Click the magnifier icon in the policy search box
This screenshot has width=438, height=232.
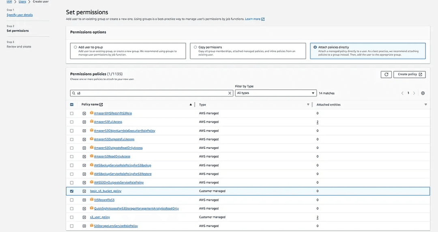coord(74,93)
